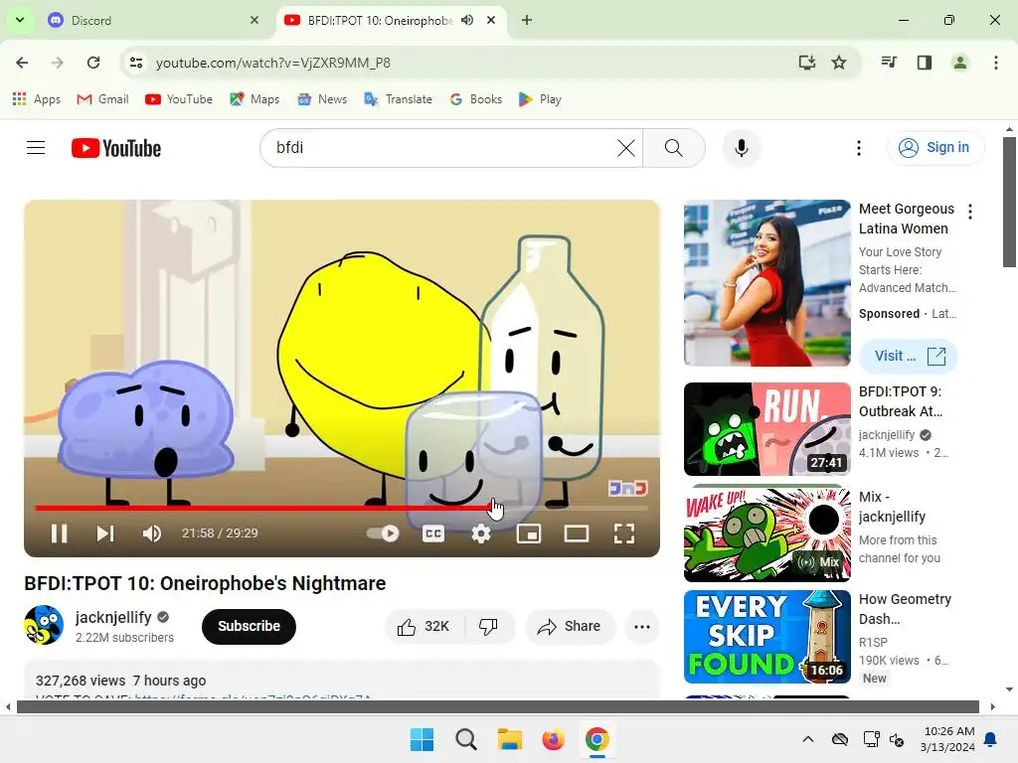This screenshot has width=1018, height=763.
Task: Open Windows Start menu
Action: [422, 739]
